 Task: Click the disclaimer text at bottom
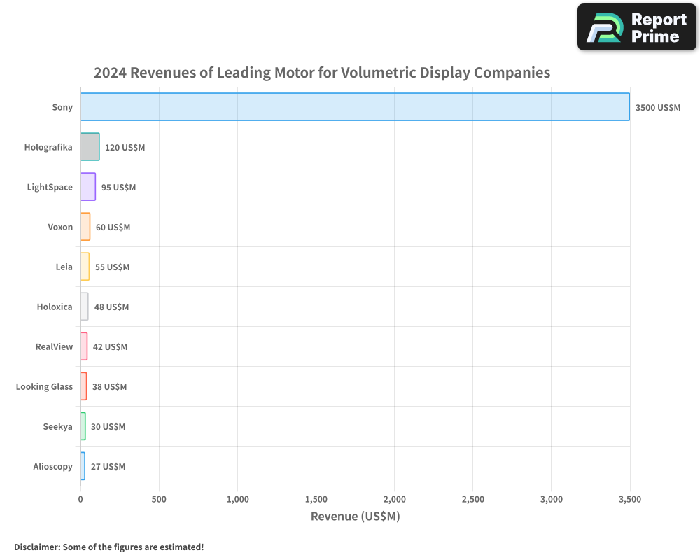click(109, 547)
